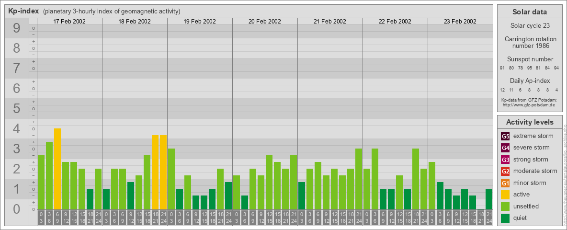Click the Daily Ap-index label

(530, 80)
